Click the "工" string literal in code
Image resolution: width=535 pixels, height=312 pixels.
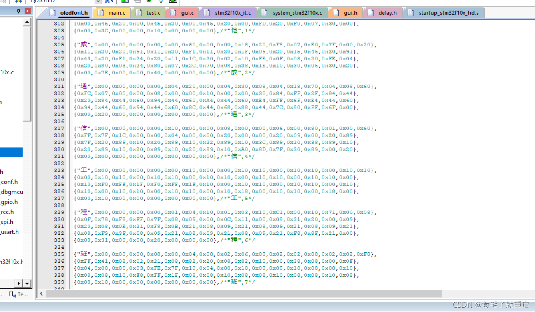[84, 170]
